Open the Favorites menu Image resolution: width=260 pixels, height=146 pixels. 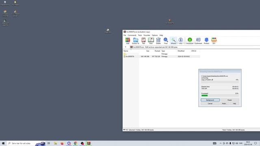tap(147, 35)
